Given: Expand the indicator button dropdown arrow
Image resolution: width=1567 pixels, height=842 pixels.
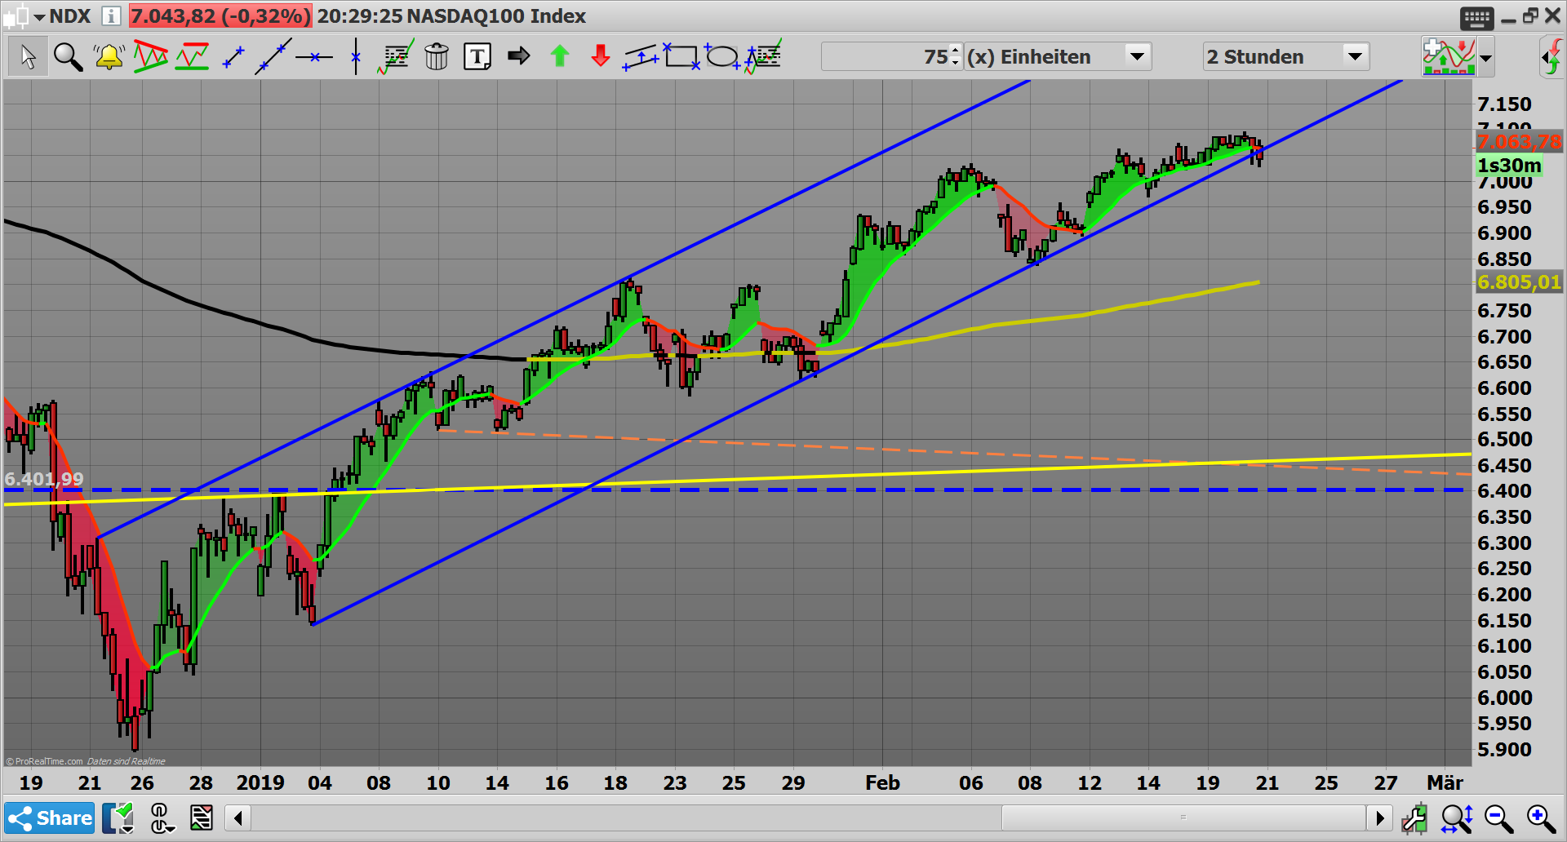Looking at the screenshot, I should pos(1486,58).
